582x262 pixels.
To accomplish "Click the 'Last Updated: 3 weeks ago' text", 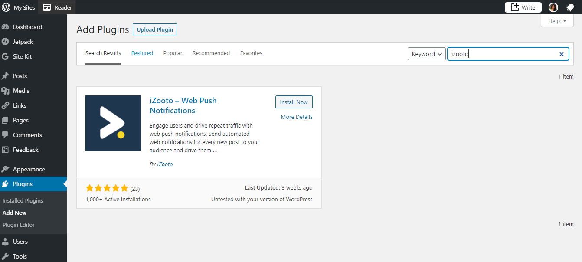I will pyautogui.click(x=279, y=188).
